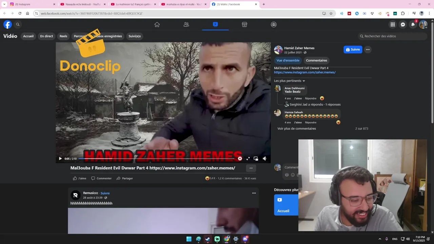Switch to La maîtresse ta3 français tab
This screenshot has height=244, width=434.
pos(134,4)
